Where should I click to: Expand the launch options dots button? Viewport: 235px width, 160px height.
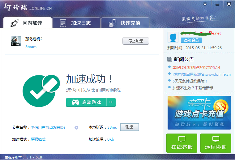111,102
